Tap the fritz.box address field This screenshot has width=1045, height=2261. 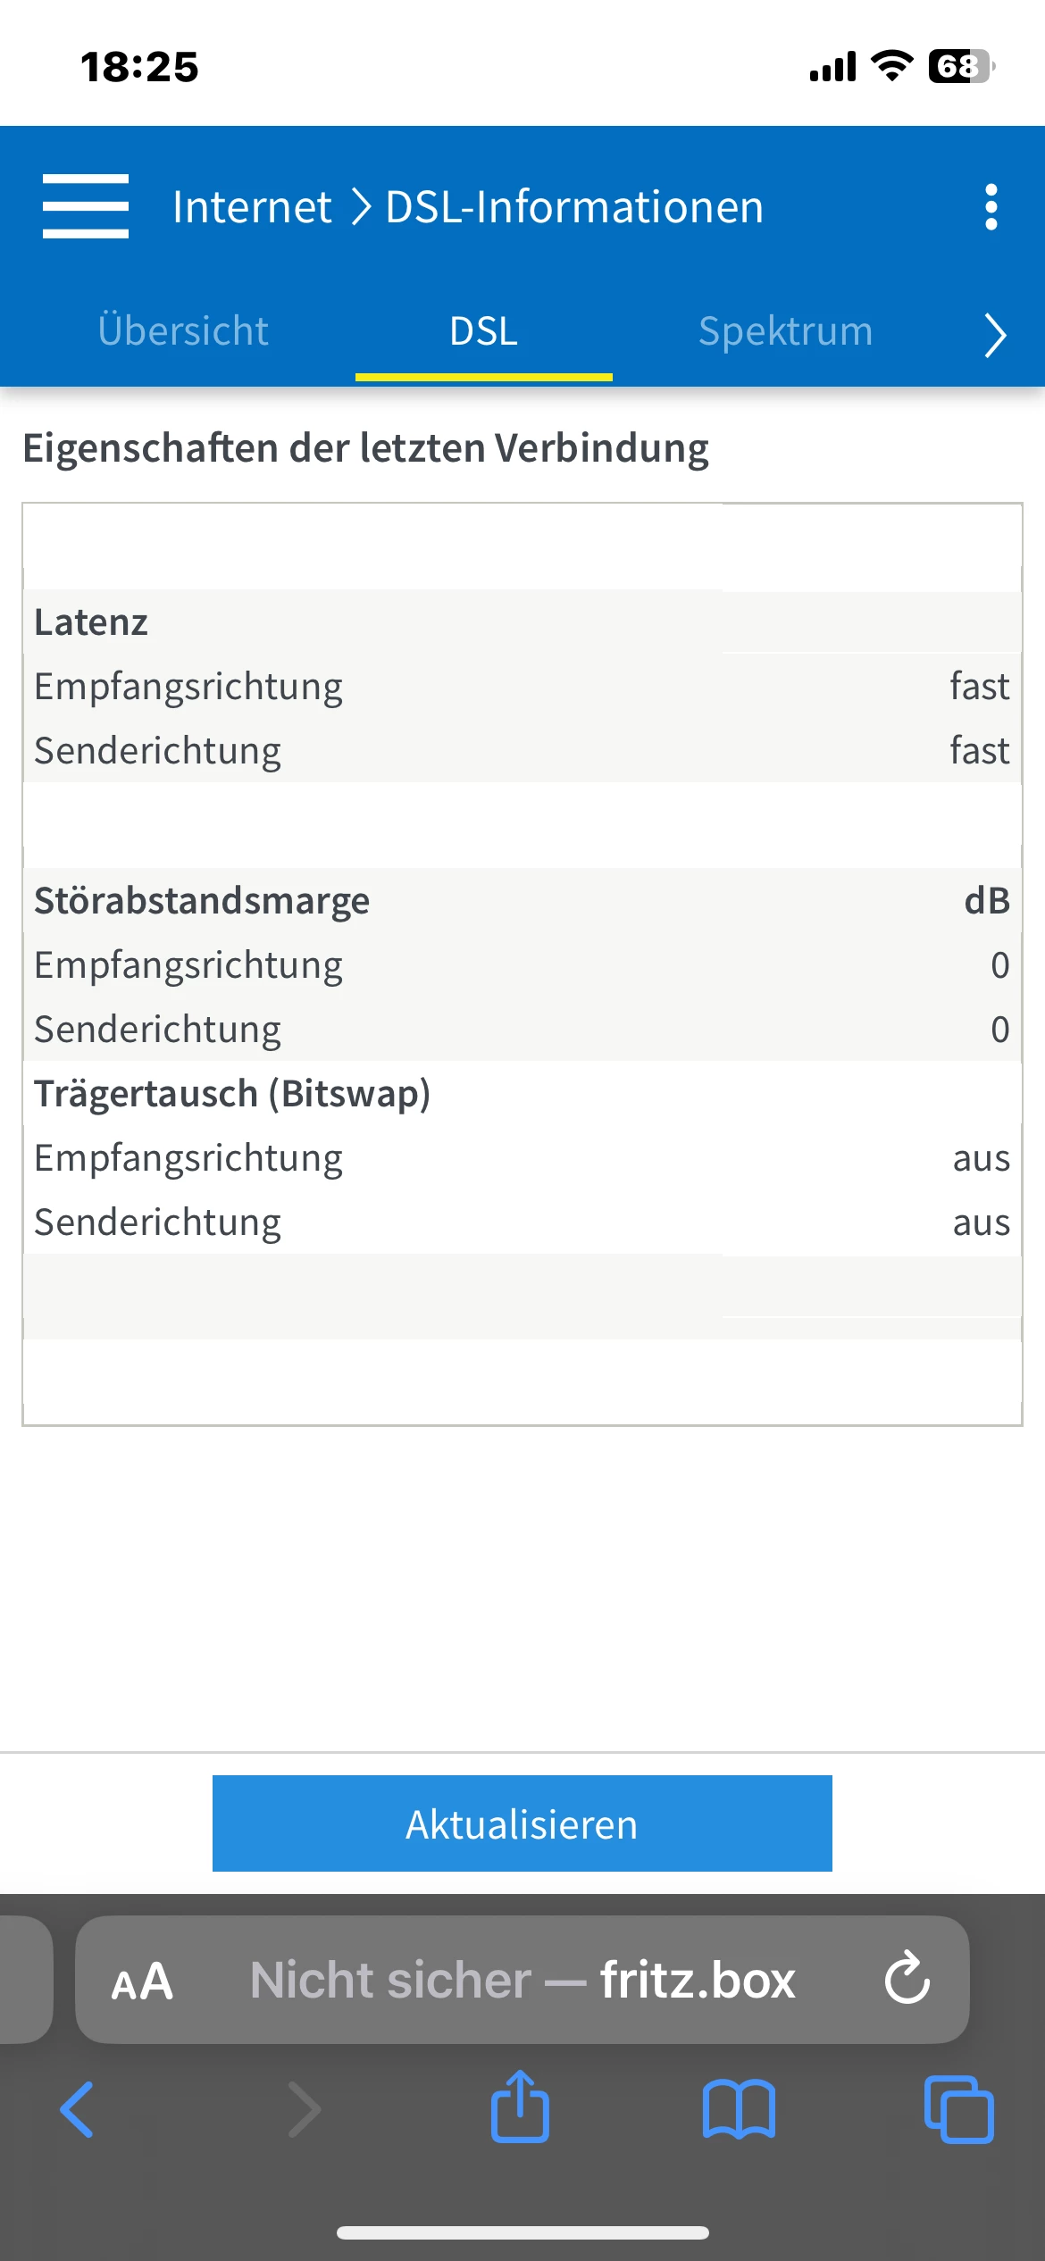[x=522, y=1981]
